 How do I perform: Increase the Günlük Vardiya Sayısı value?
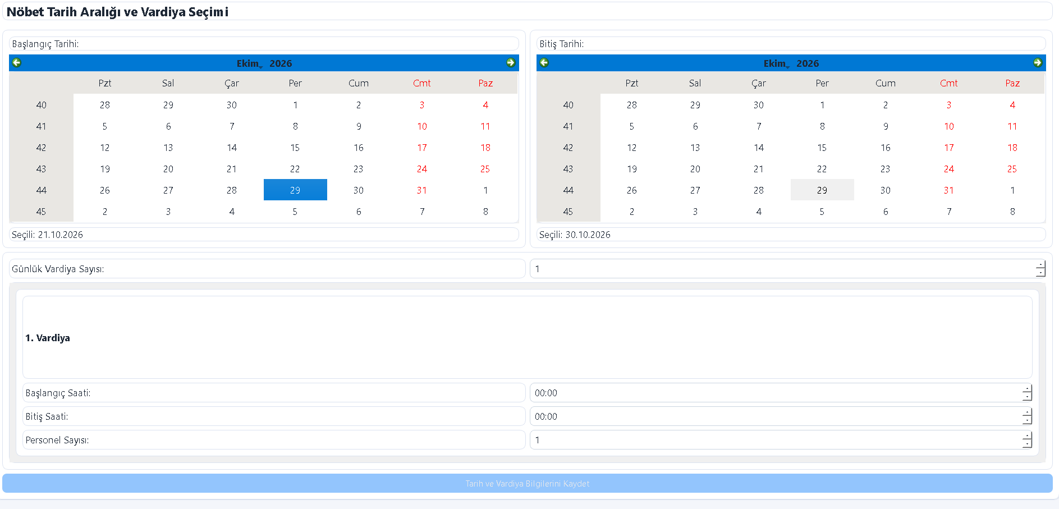1040,264
